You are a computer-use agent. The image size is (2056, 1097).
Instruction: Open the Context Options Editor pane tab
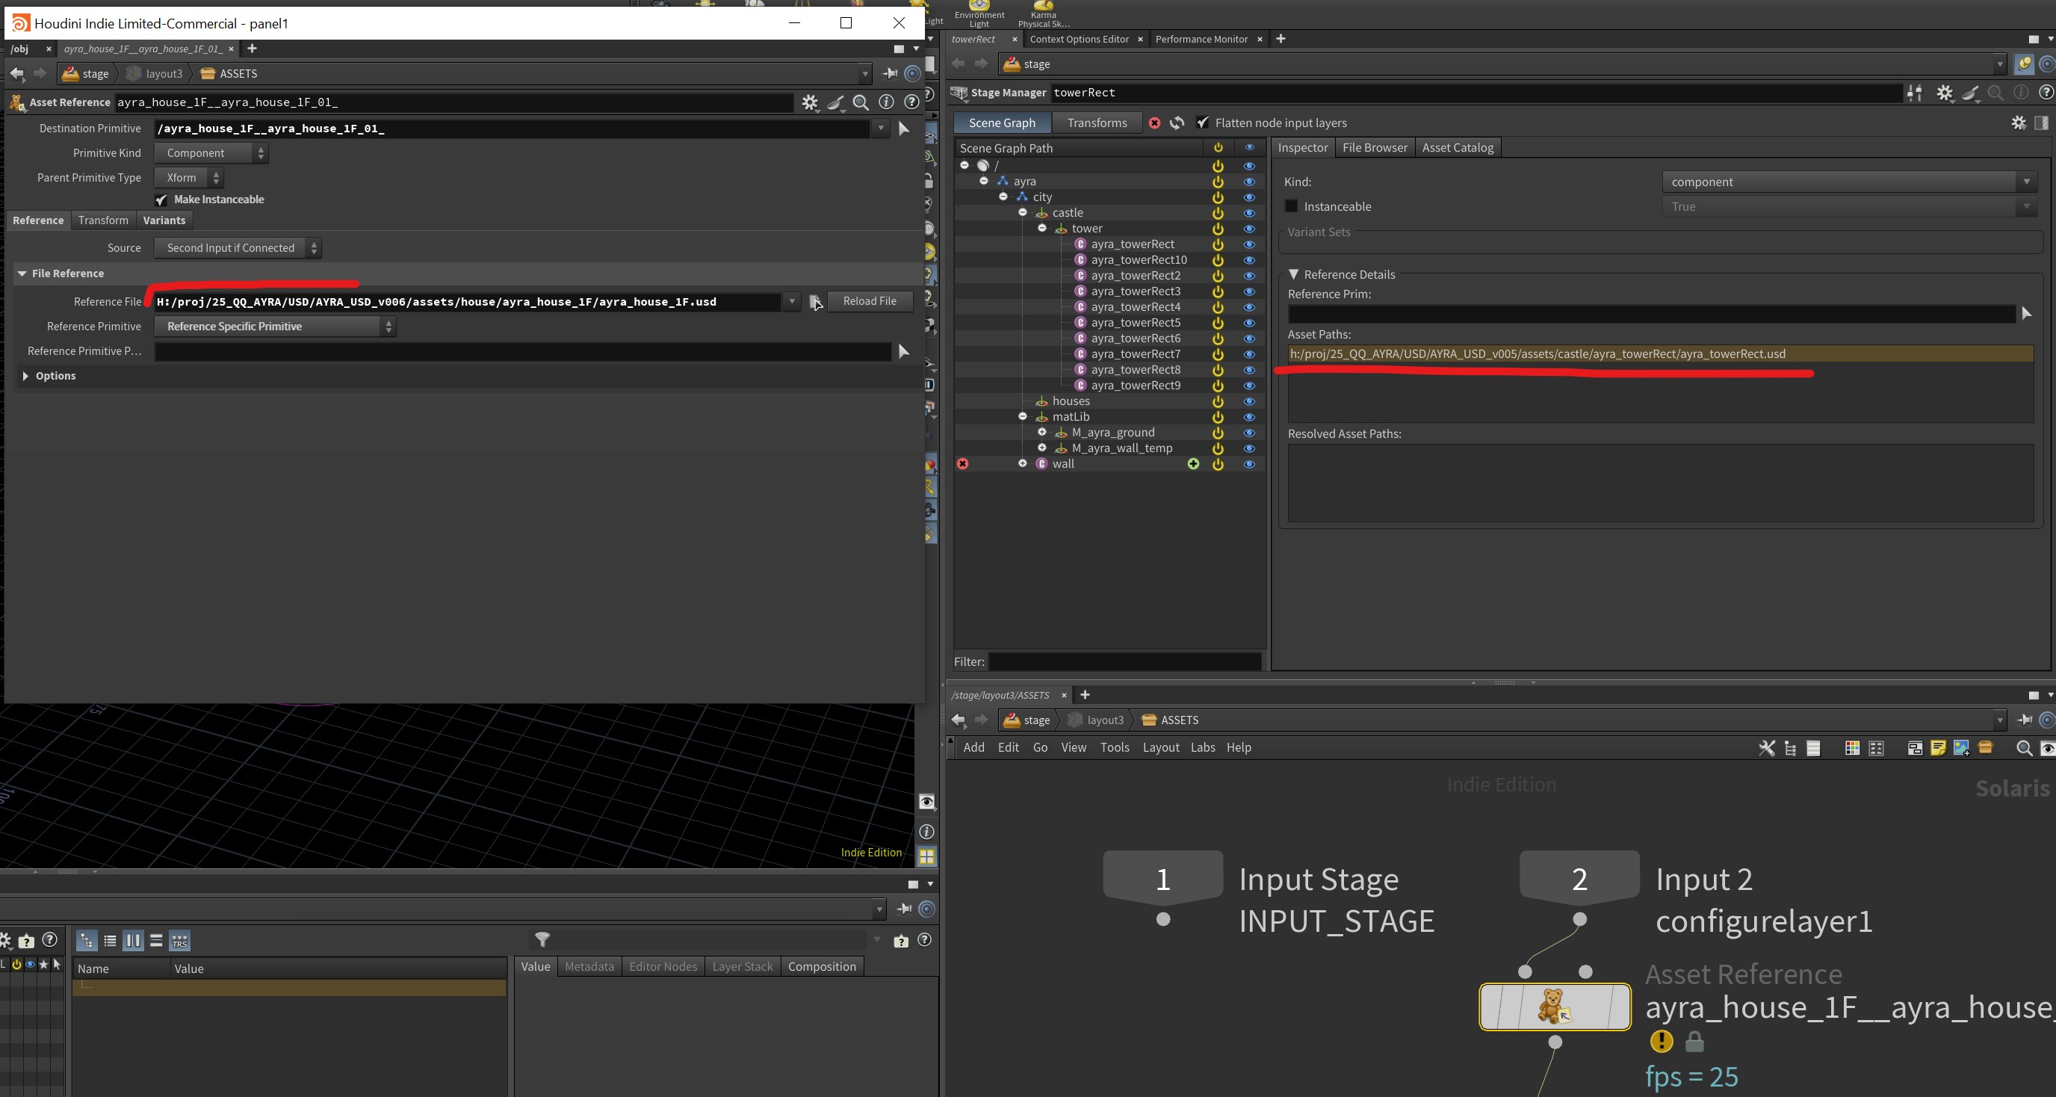pos(1079,39)
